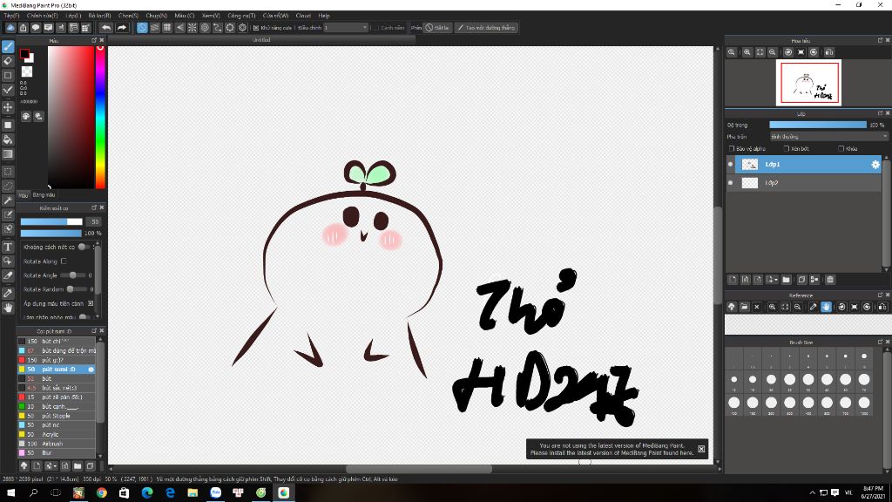Enable the radial snap icon in toolbar

[x=193, y=27]
